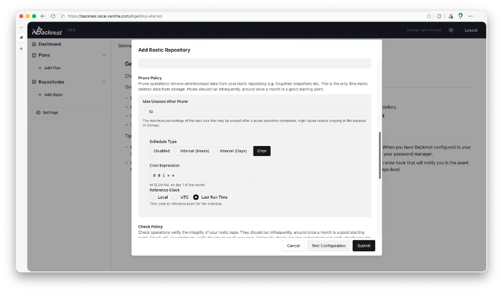Collapse the Repositories section
Image resolution: width=503 pixels, height=293 pixels.
click(x=104, y=82)
